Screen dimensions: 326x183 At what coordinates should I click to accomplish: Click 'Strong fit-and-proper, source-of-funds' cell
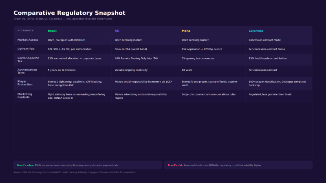(x=209, y=83)
